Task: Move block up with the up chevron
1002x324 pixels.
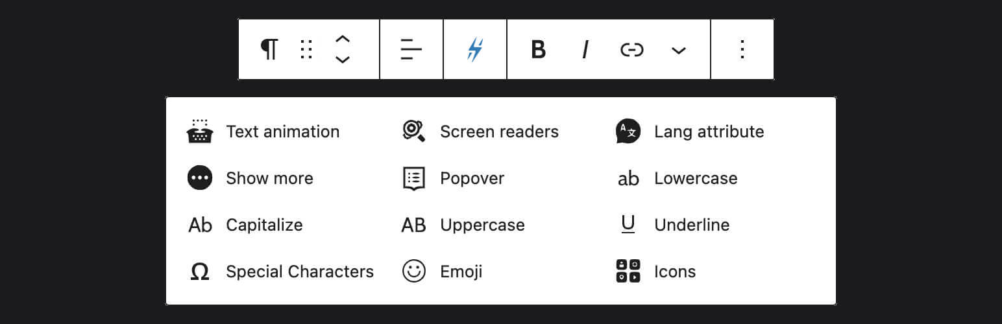Action: pyautogui.click(x=343, y=40)
